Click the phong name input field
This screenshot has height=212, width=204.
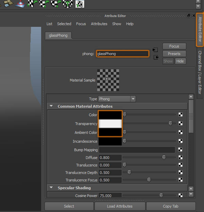[122, 54]
